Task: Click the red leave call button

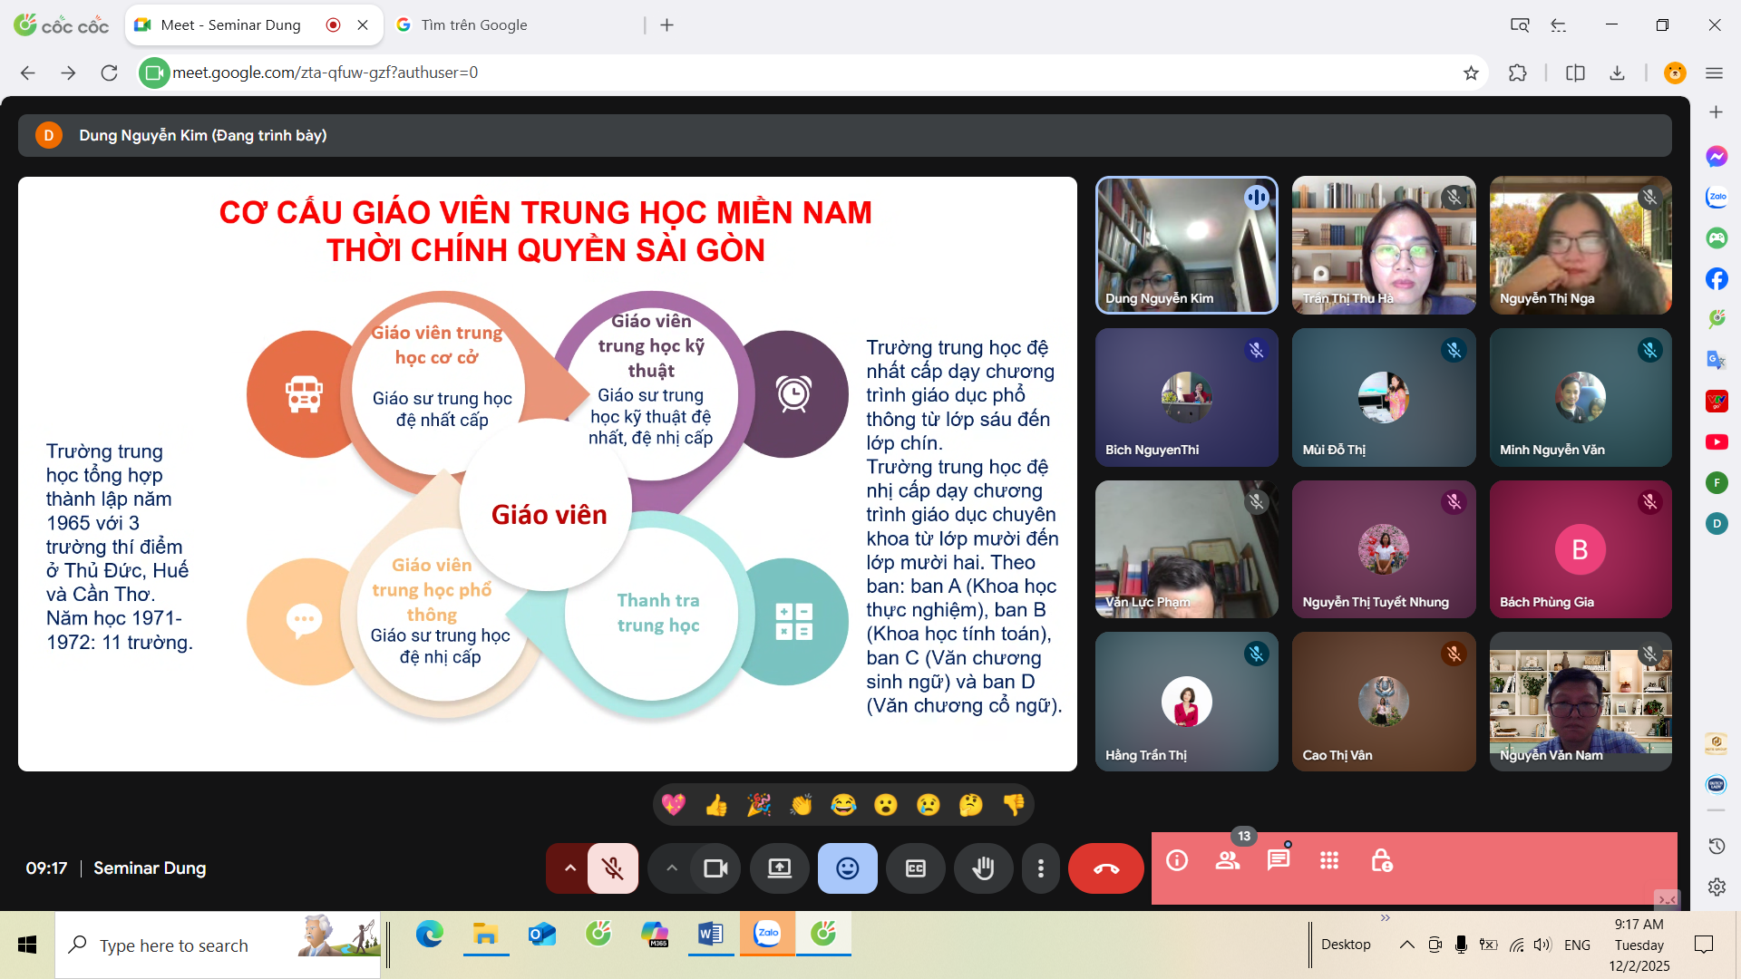Action: (1105, 868)
